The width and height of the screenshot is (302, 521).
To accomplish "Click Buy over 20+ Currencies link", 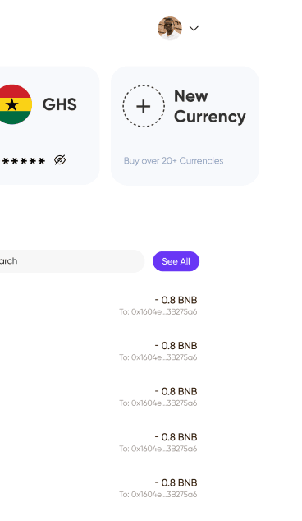I will tap(173, 161).
